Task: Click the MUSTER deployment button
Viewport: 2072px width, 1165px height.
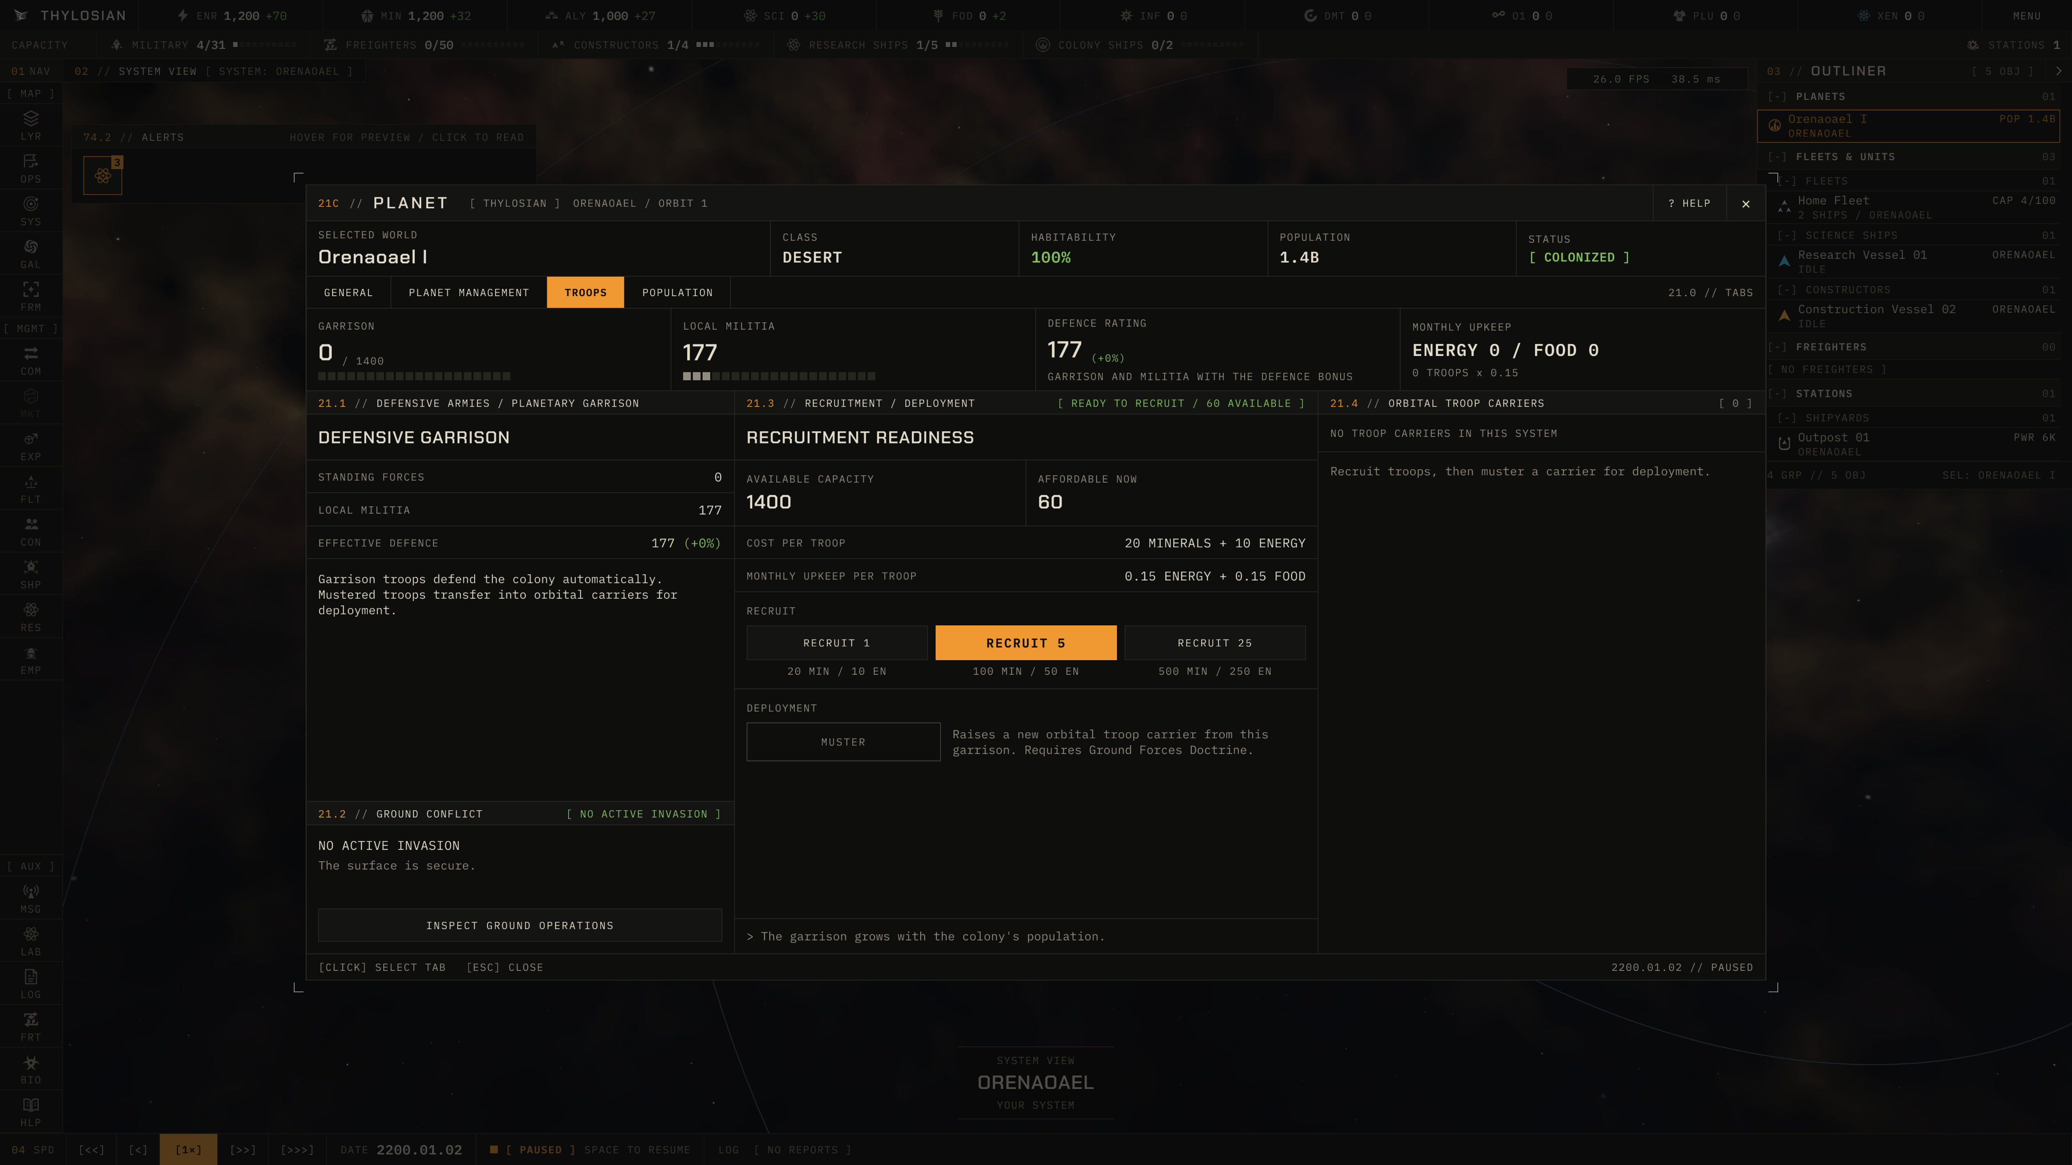Action: tap(843, 742)
